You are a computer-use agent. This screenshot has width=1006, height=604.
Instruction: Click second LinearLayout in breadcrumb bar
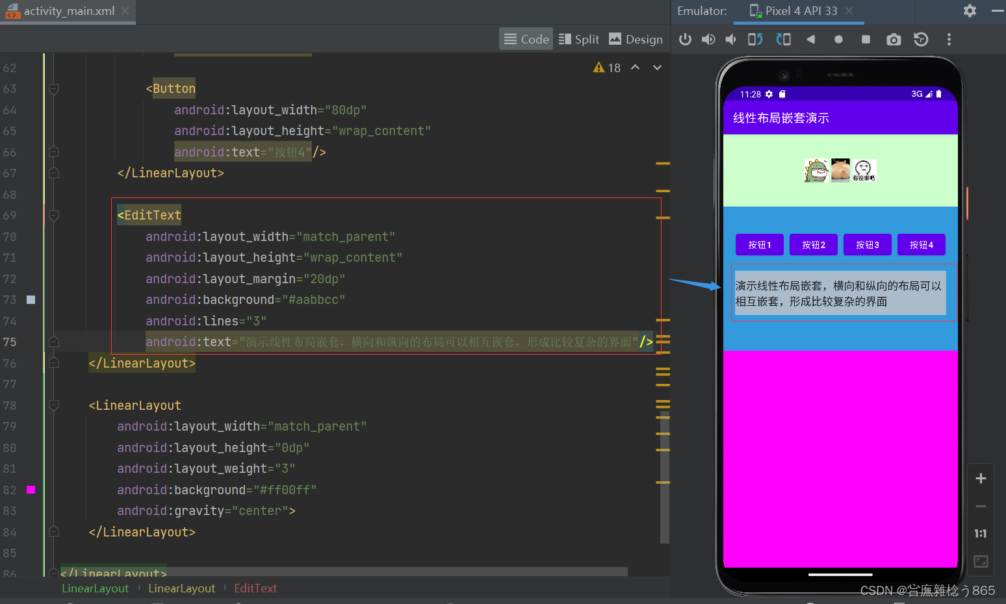[x=182, y=588]
